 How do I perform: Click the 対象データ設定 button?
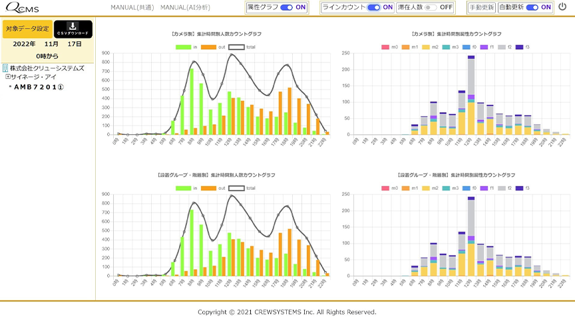pyautogui.click(x=27, y=29)
